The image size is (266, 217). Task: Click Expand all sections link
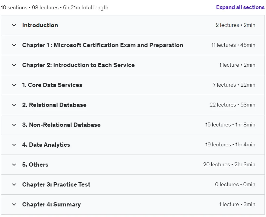tap(240, 7)
